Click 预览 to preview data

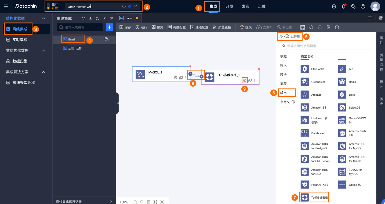coord(157,27)
